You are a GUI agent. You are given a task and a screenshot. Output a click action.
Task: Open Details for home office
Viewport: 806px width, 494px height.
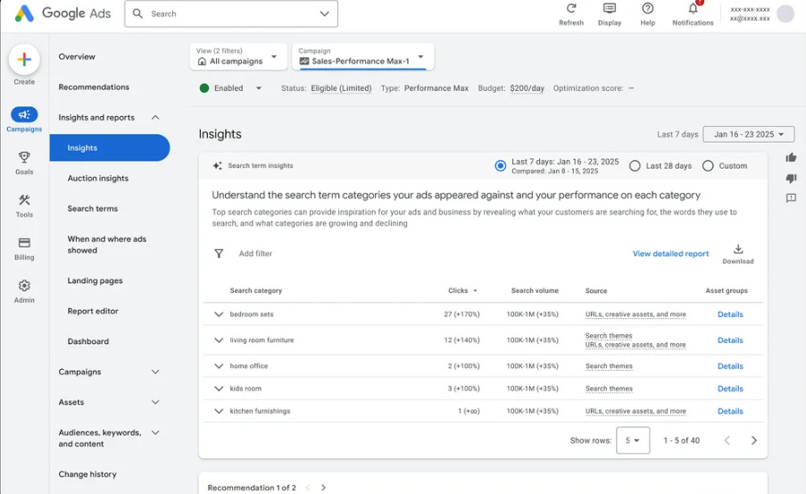[730, 366]
